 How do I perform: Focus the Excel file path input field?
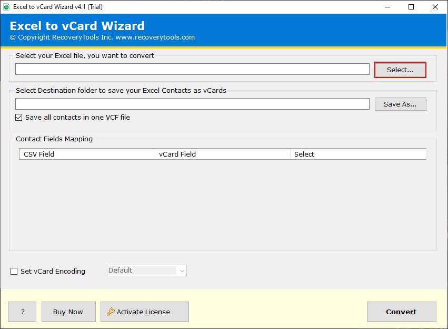tap(192, 69)
